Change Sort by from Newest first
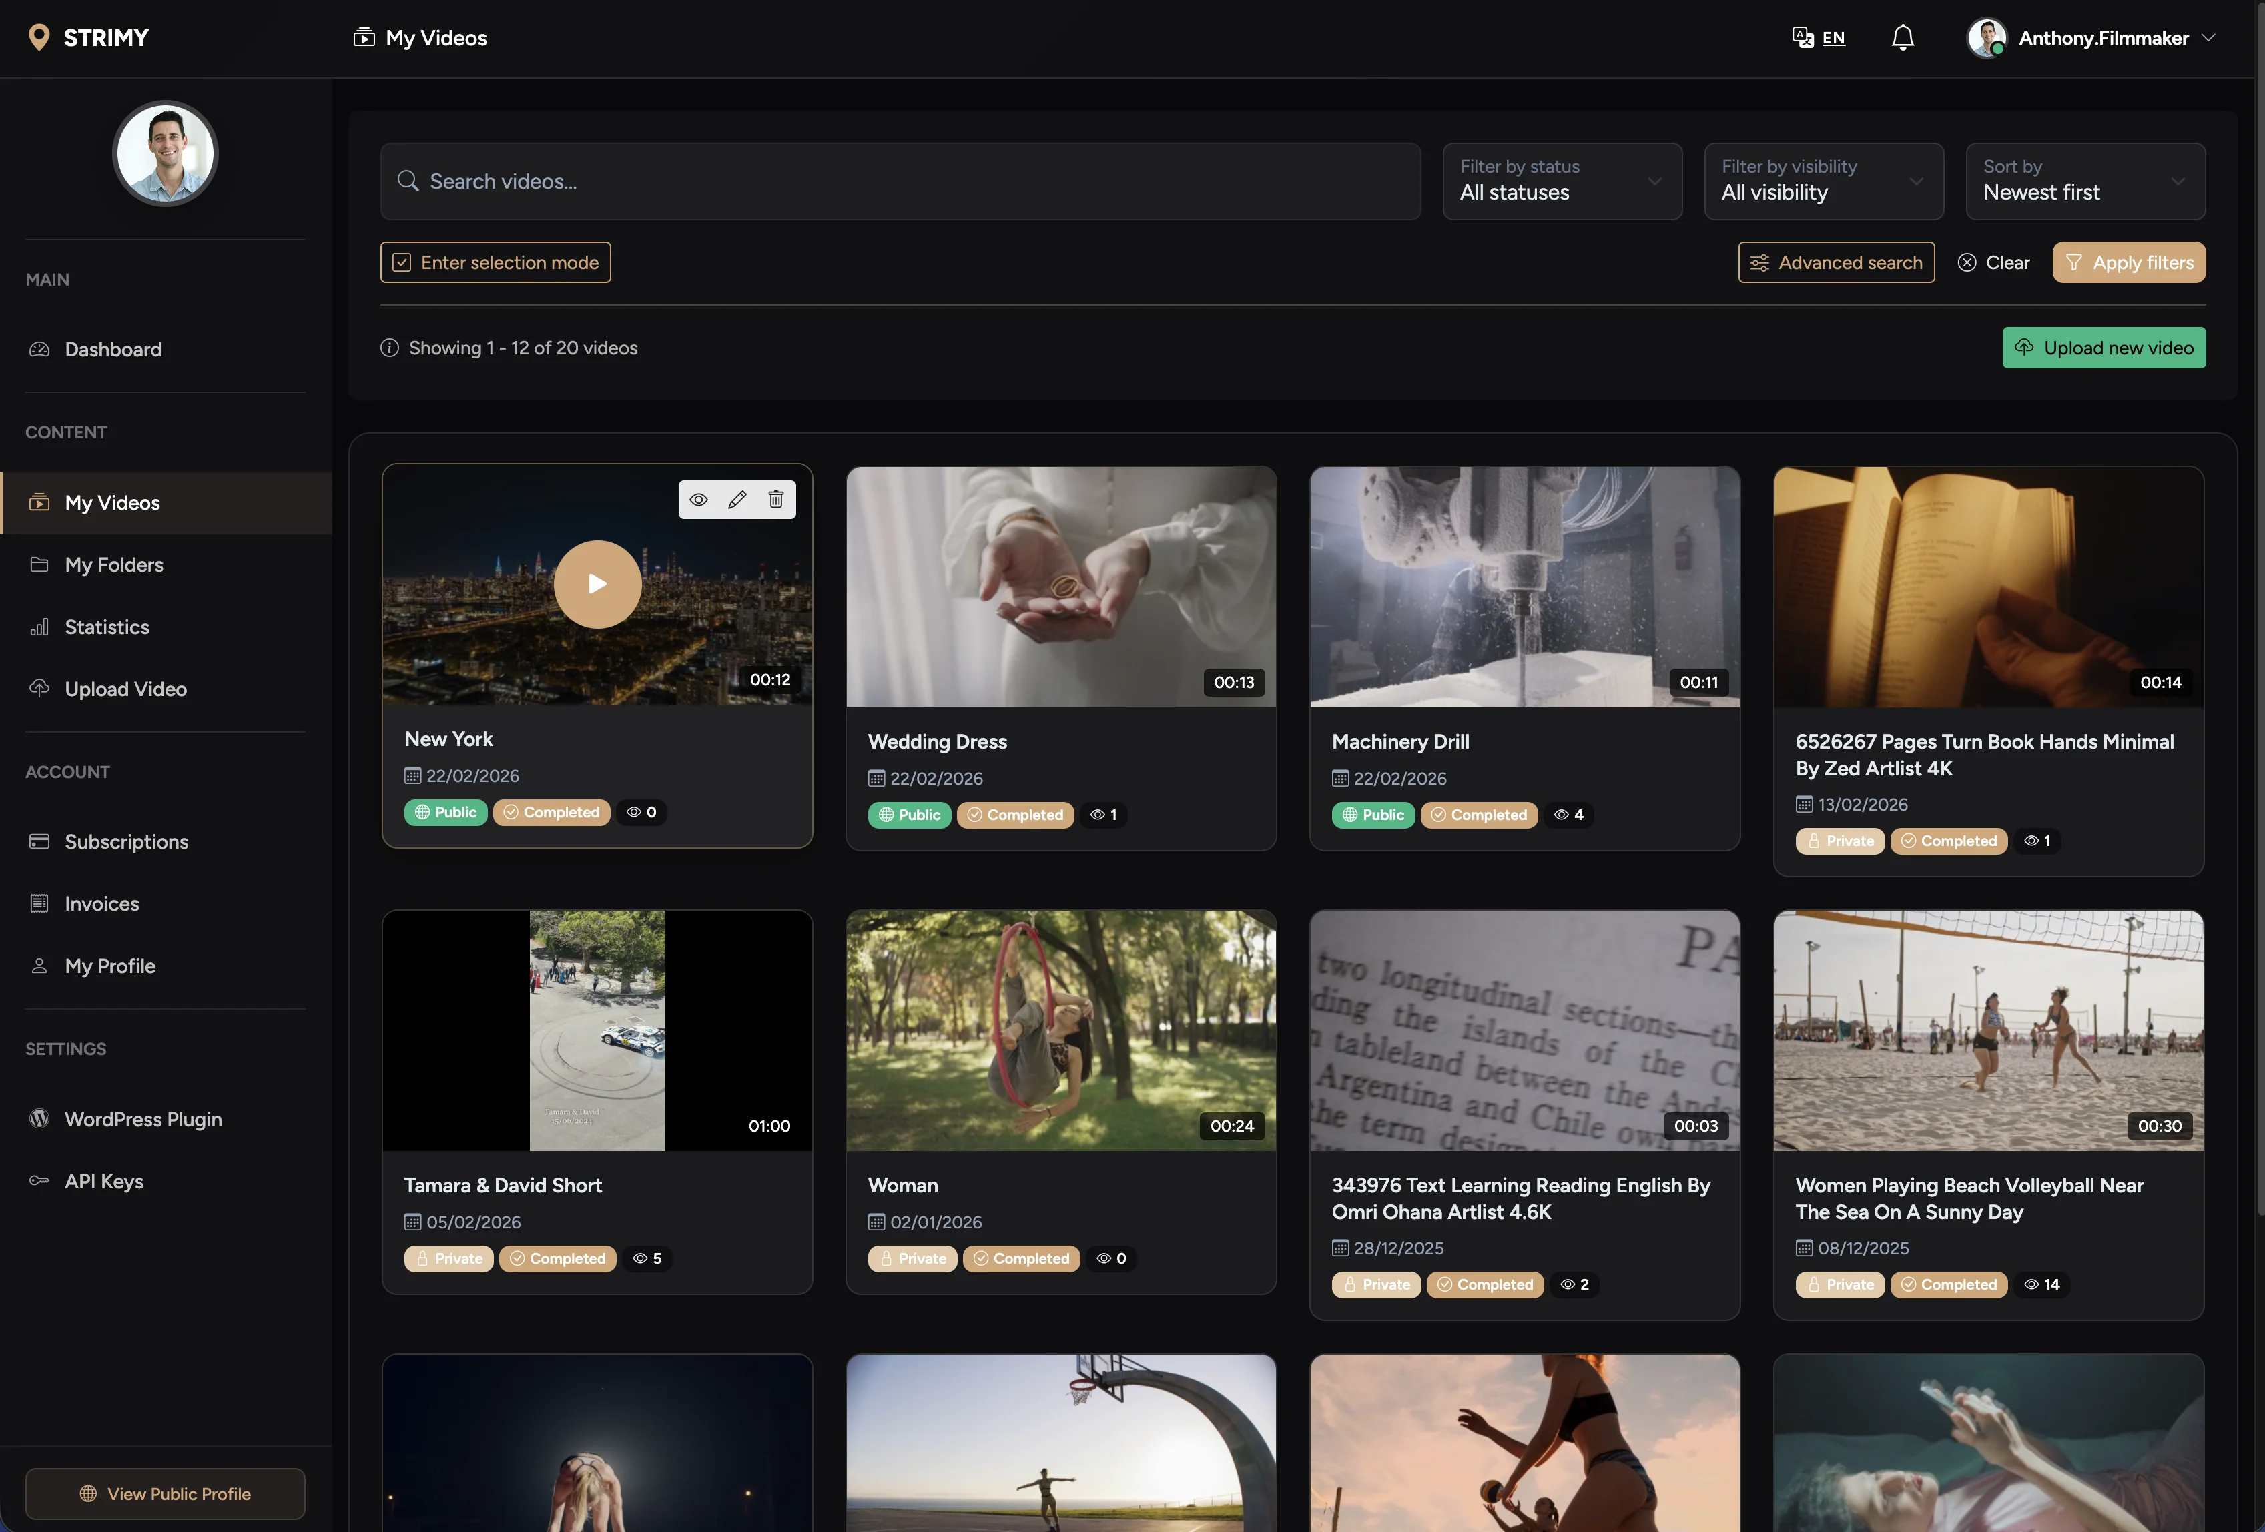The height and width of the screenshot is (1532, 2265). (2085, 181)
